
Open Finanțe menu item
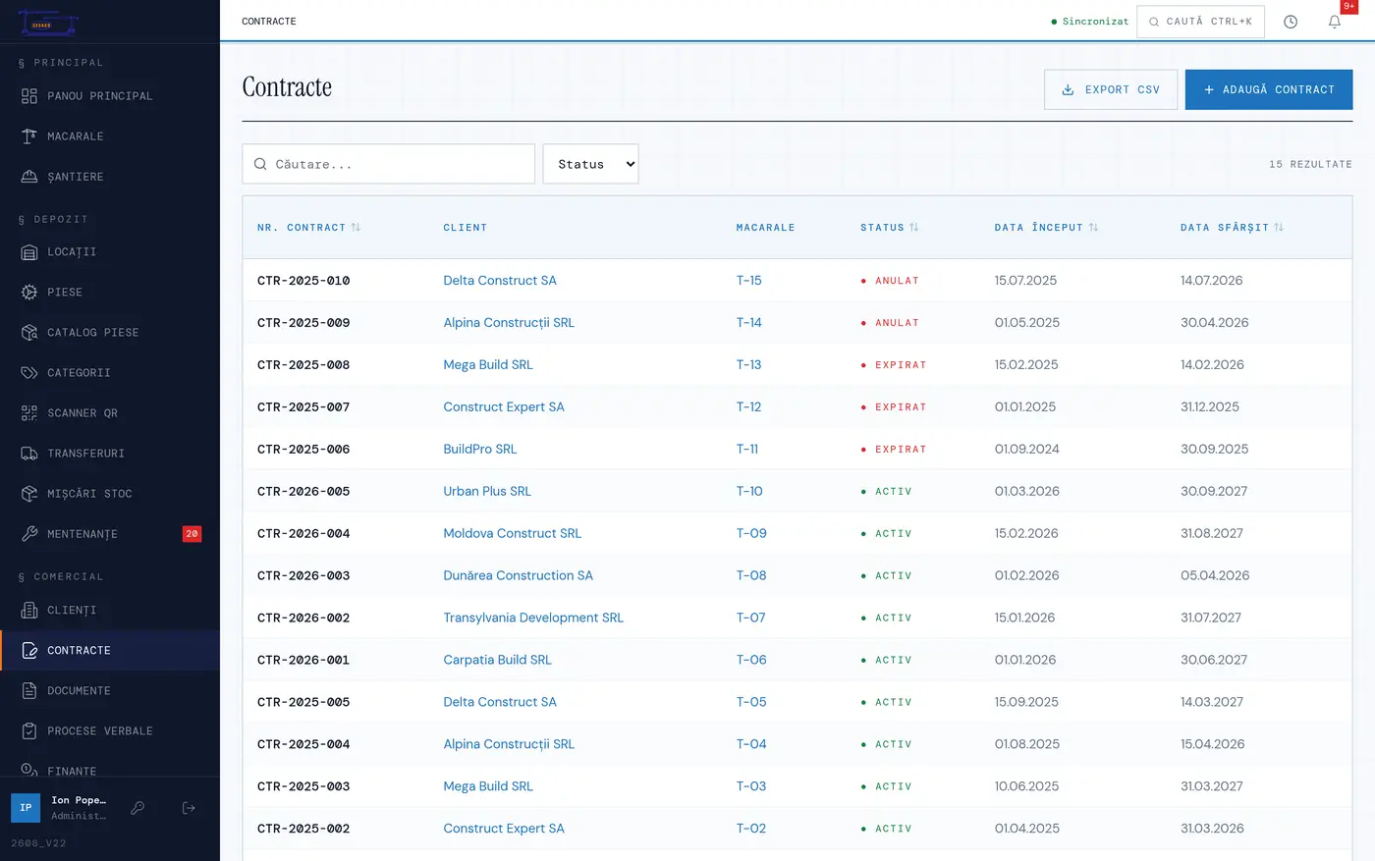(110, 771)
